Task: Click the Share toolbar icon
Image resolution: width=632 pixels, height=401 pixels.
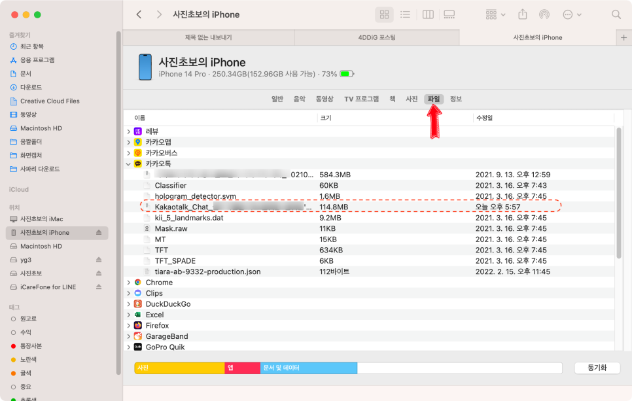Action: point(522,14)
